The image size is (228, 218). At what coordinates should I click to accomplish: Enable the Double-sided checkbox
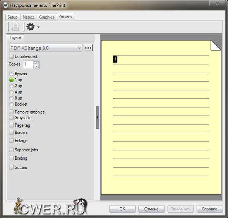point(11,56)
